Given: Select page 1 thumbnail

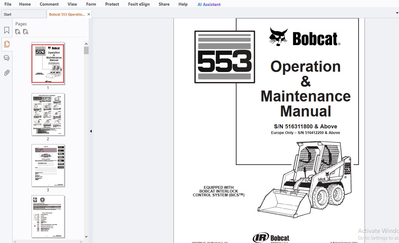Looking at the screenshot, I should pyautogui.click(x=48, y=64).
